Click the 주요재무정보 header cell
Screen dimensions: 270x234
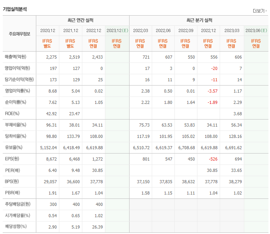click(20, 34)
